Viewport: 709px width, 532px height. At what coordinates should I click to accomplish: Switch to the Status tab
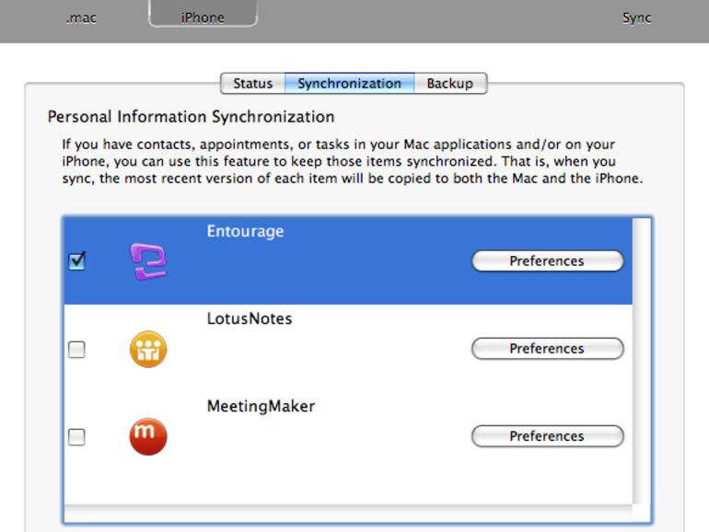point(253,83)
